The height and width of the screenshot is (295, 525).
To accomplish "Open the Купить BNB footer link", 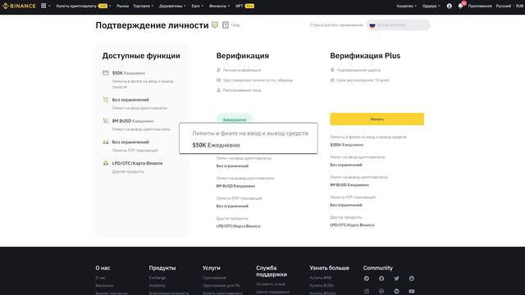I will 321,278.
